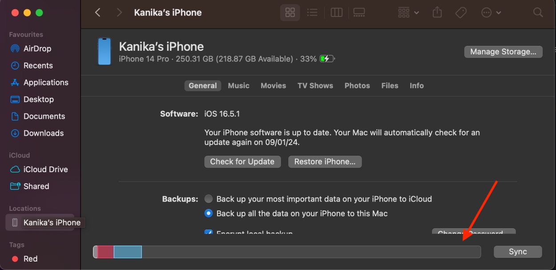Click Check for Update
Screen dimensions: 556x270
(242, 161)
